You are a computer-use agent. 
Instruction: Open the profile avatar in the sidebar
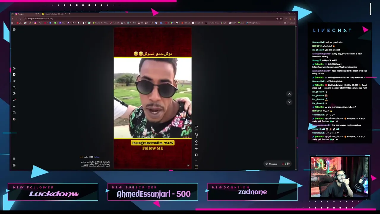click(14, 119)
